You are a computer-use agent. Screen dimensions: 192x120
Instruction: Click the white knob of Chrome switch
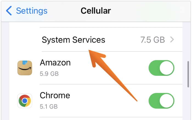pos(166,101)
